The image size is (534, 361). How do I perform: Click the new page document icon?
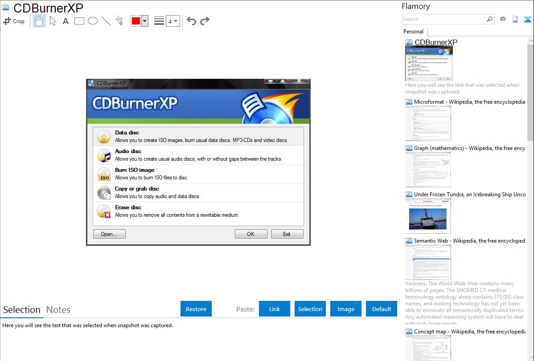(515, 19)
